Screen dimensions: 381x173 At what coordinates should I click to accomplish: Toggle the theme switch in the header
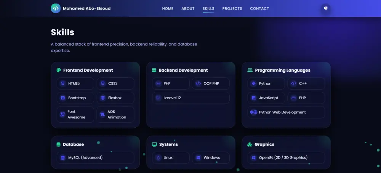pyautogui.click(x=326, y=8)
